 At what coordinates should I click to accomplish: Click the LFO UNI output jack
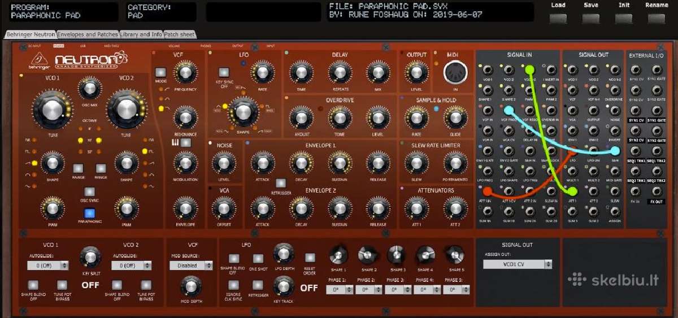pos(593,151)
